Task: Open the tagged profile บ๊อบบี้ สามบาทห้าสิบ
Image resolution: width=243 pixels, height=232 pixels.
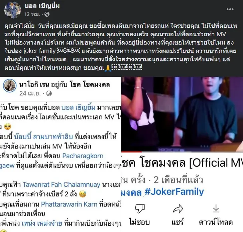Action: [43, 137]
